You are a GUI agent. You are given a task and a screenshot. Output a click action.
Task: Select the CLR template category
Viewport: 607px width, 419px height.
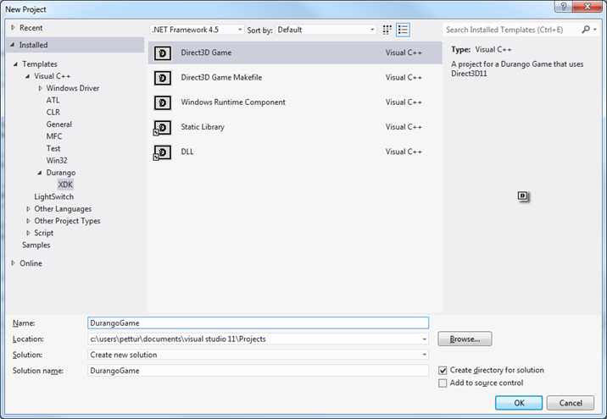(53, 112)
